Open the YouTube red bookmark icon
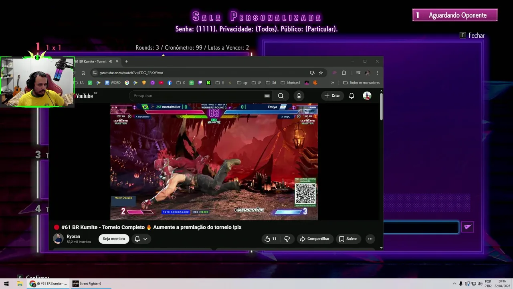This screenshot has width=513, height=289. tap(161, 83)
